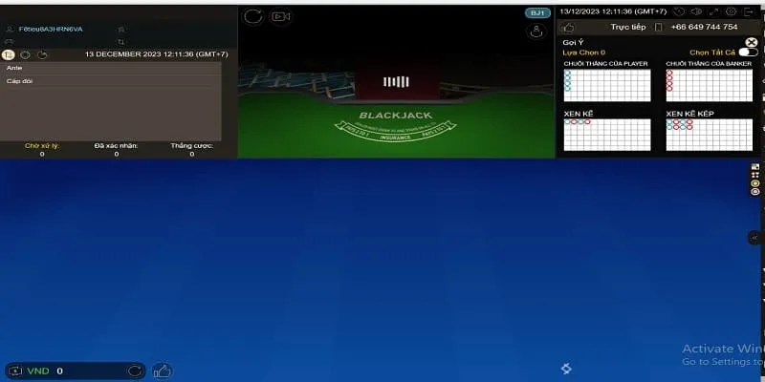
Task: Click the username F8tieu8A3HRN6VA
Action: click(x=51, y=30)
